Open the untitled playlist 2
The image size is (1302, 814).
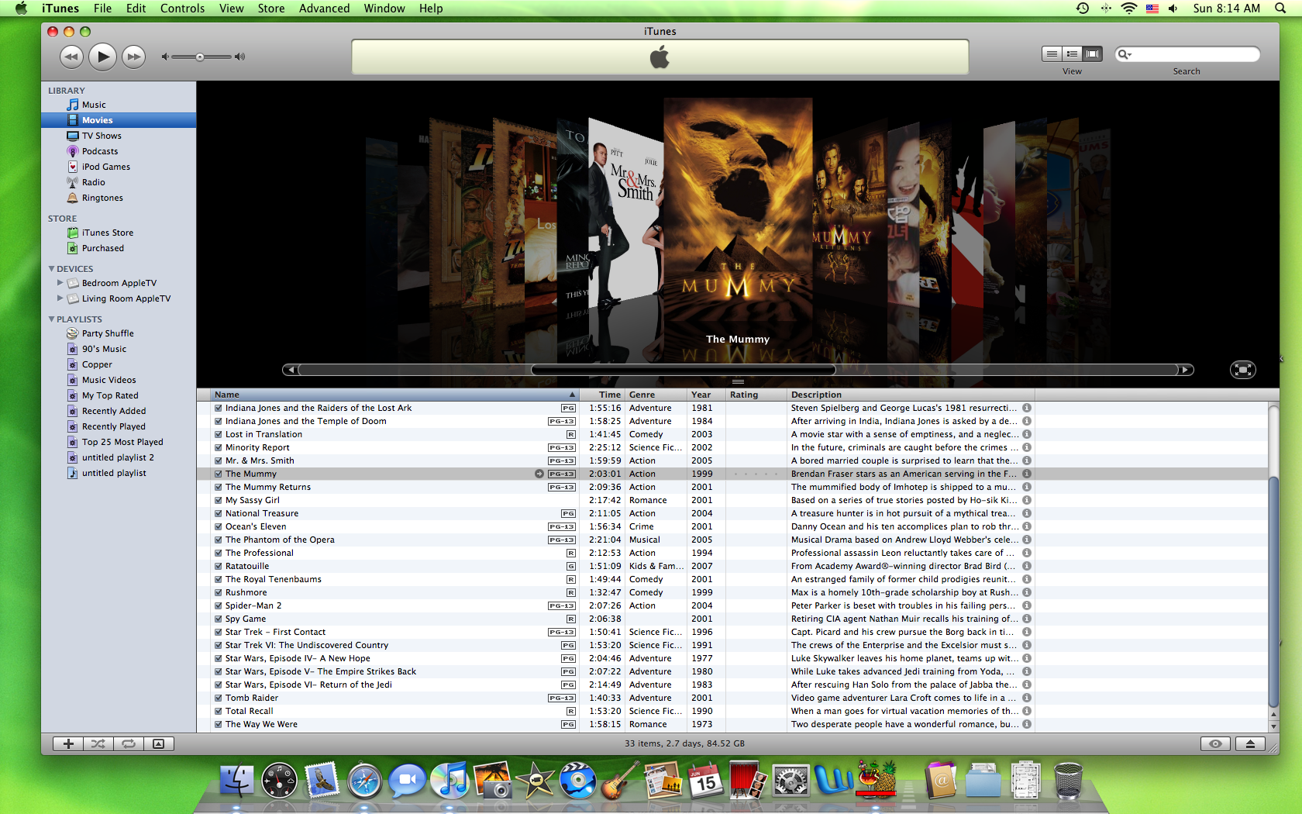click(x=118, y=457)
